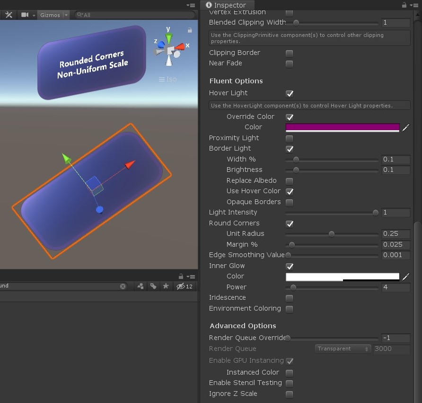Select the red X move handle arrow
Image resolution: width=422 pixels, height=403 pixels.
(130, 164)
